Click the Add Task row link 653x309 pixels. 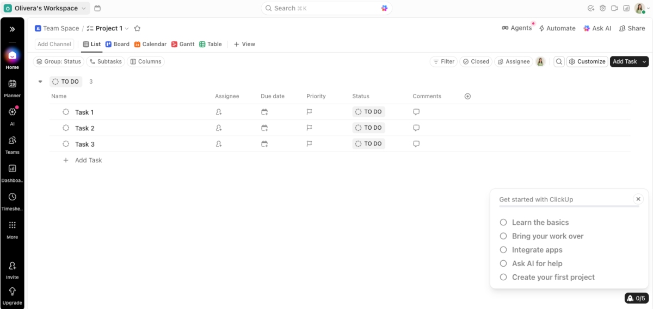pos(88,160)
